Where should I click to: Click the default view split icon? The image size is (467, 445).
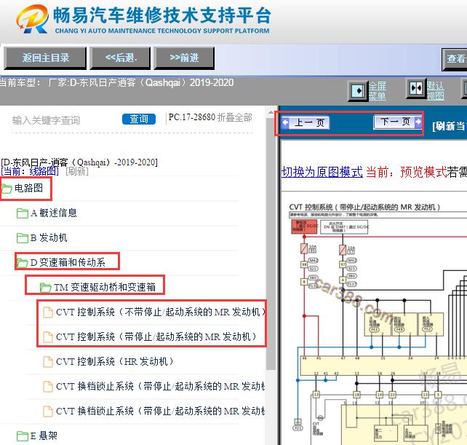[x=416, y=89]
